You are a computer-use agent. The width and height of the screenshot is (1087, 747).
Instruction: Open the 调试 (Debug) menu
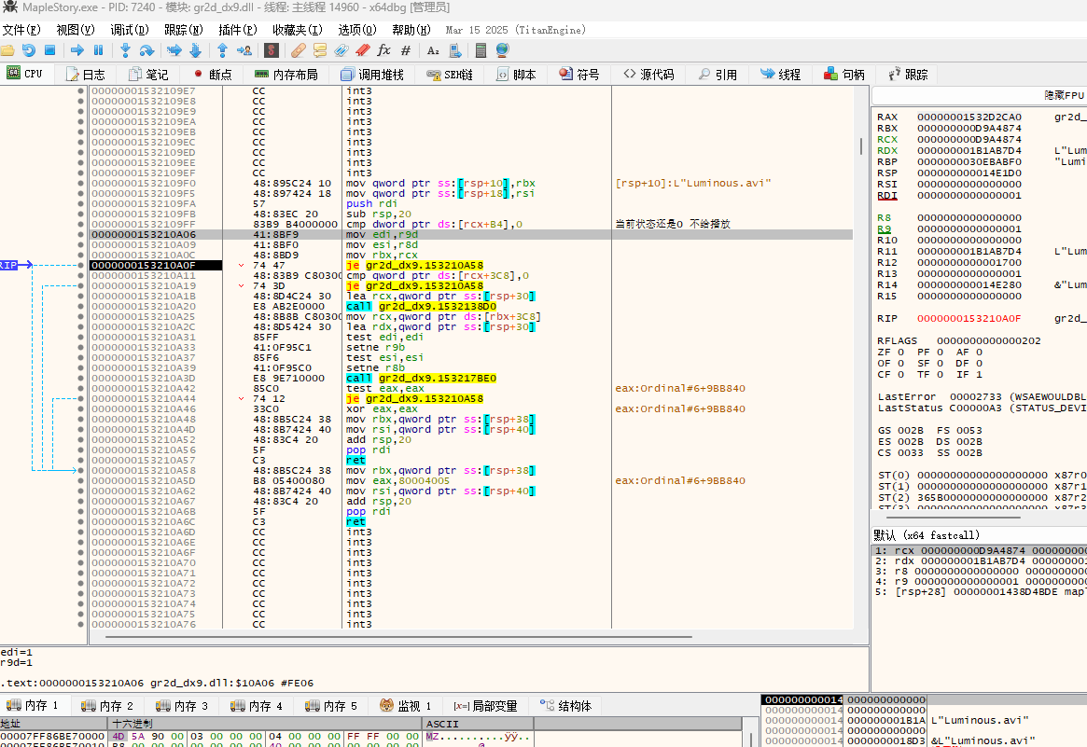coord(128,30)
